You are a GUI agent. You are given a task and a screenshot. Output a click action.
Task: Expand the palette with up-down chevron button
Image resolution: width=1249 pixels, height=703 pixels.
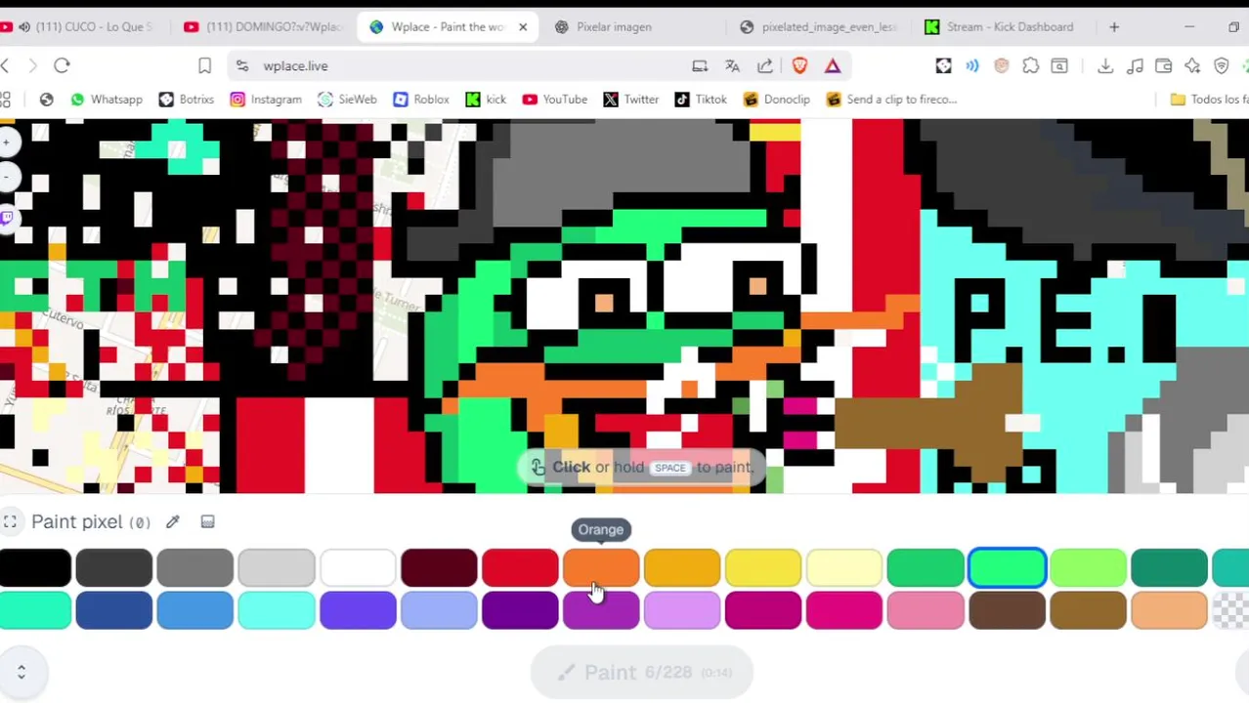22,672
